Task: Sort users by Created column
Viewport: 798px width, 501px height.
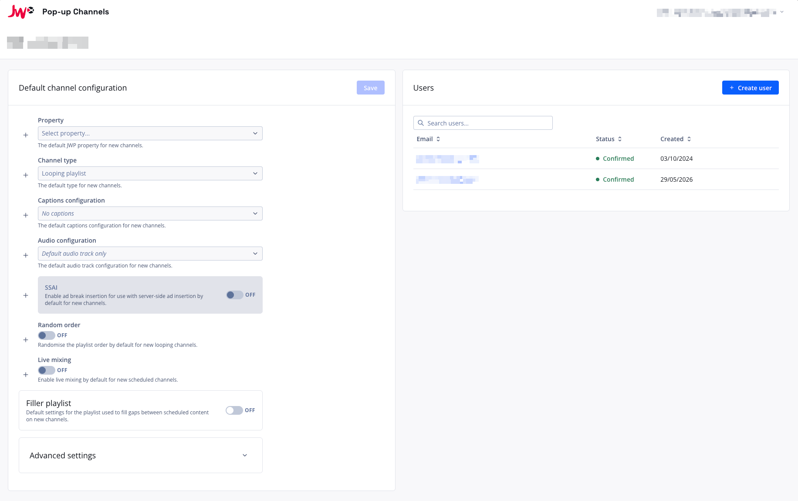Action: pos(676,139)
